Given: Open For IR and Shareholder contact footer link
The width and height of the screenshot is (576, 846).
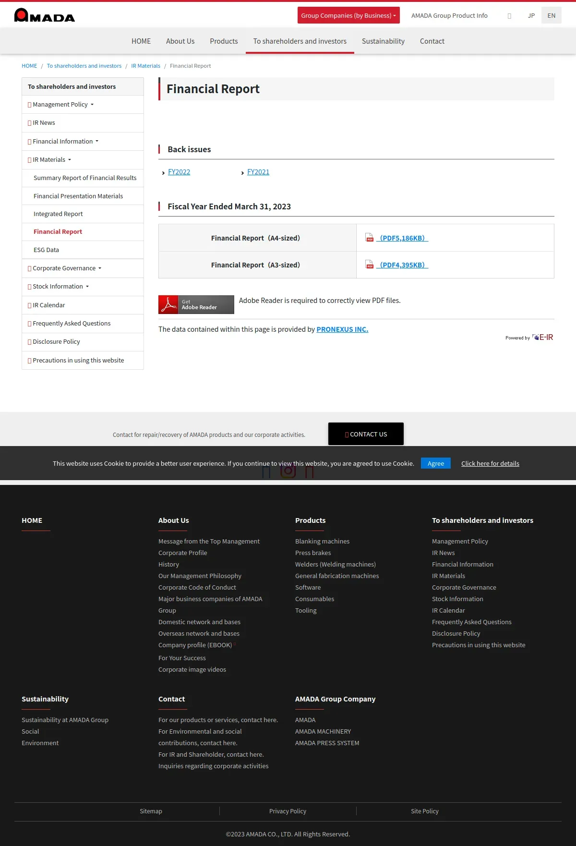Looking at the screenshot, I should [211, 754].
